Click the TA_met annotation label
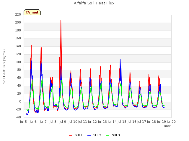Viewport: 189px width, 141px height. pyautogui.click(x=32, y=12)
